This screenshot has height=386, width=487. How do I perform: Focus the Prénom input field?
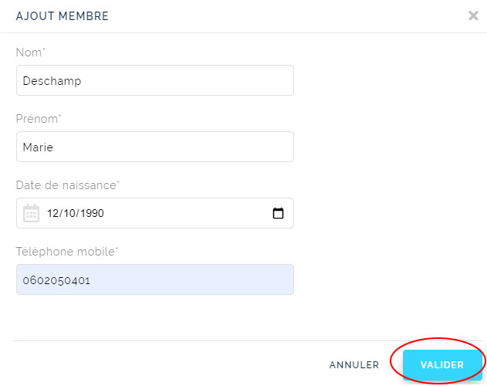[x=155, y=147]
